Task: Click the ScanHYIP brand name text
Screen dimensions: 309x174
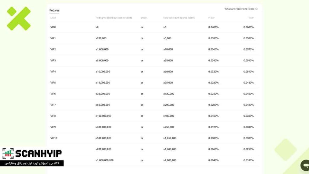Action: (38, 154)
